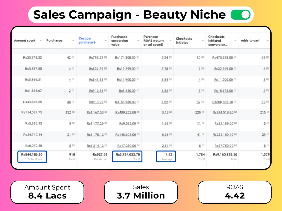Open checkouts initiated value 80

[x=198, y=58]
